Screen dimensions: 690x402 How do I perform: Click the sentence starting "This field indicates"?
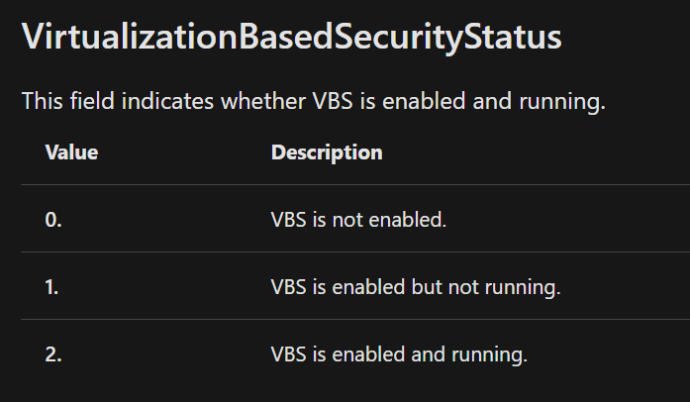(x=313, y=101)
